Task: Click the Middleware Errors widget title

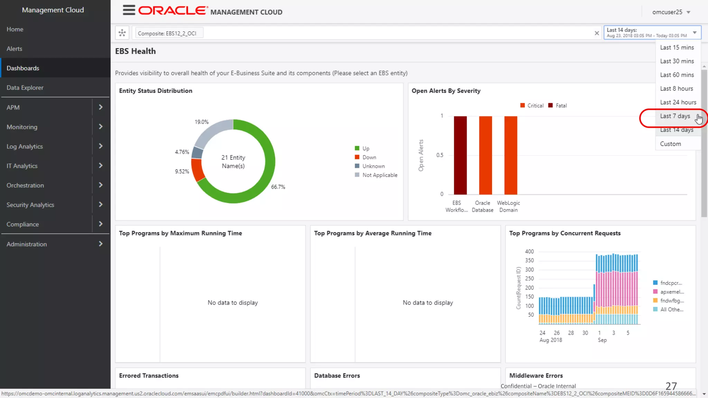Action: [x=536, y=376]
